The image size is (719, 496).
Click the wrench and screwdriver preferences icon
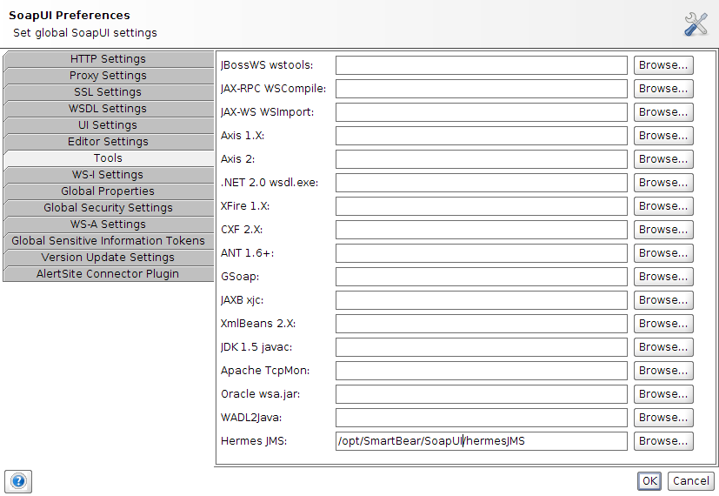pyautogui.click(x=696, y=23)
